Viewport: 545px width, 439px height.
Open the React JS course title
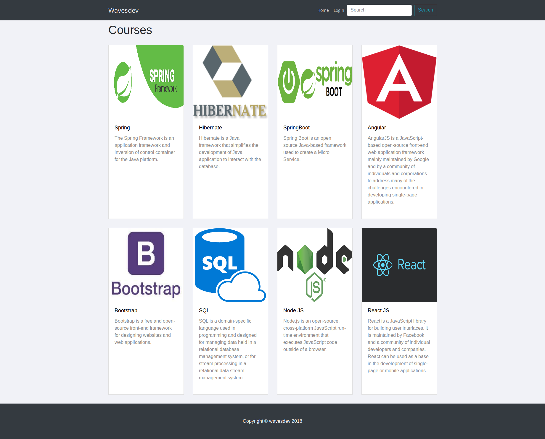pyautogui.click(x=378, y=310)
